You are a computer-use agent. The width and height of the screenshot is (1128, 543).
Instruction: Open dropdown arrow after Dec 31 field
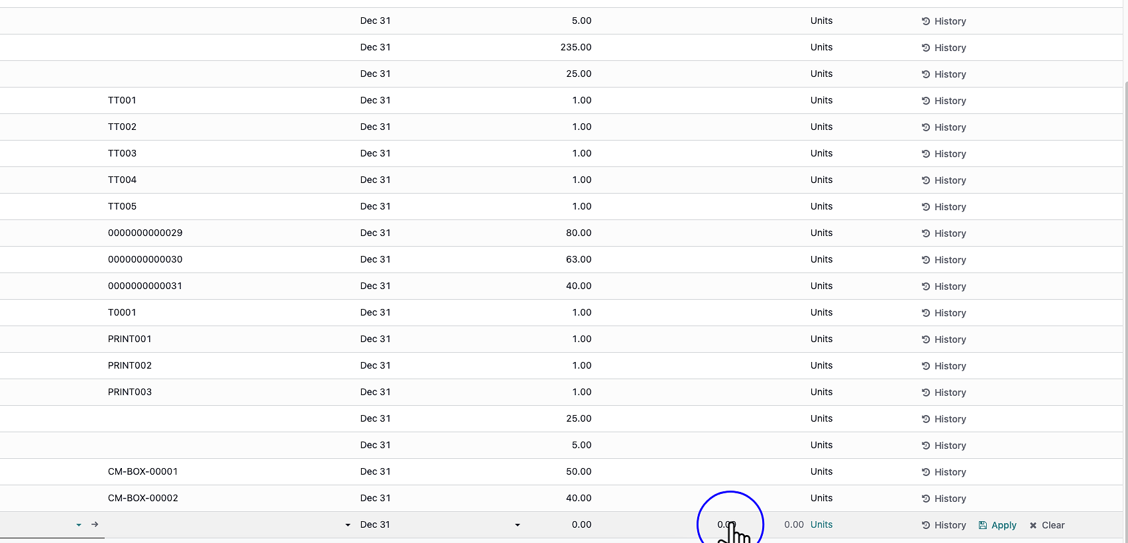tap(518, 525)
